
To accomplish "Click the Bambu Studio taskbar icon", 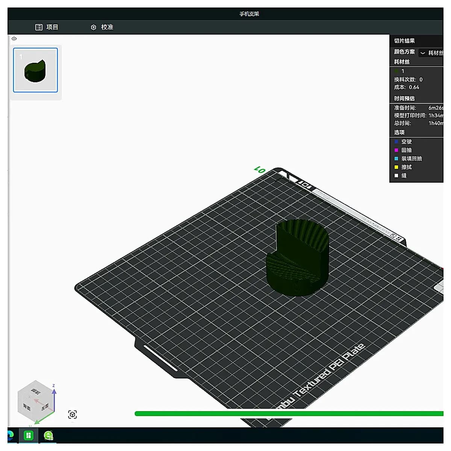I will [x=29, y=436].
